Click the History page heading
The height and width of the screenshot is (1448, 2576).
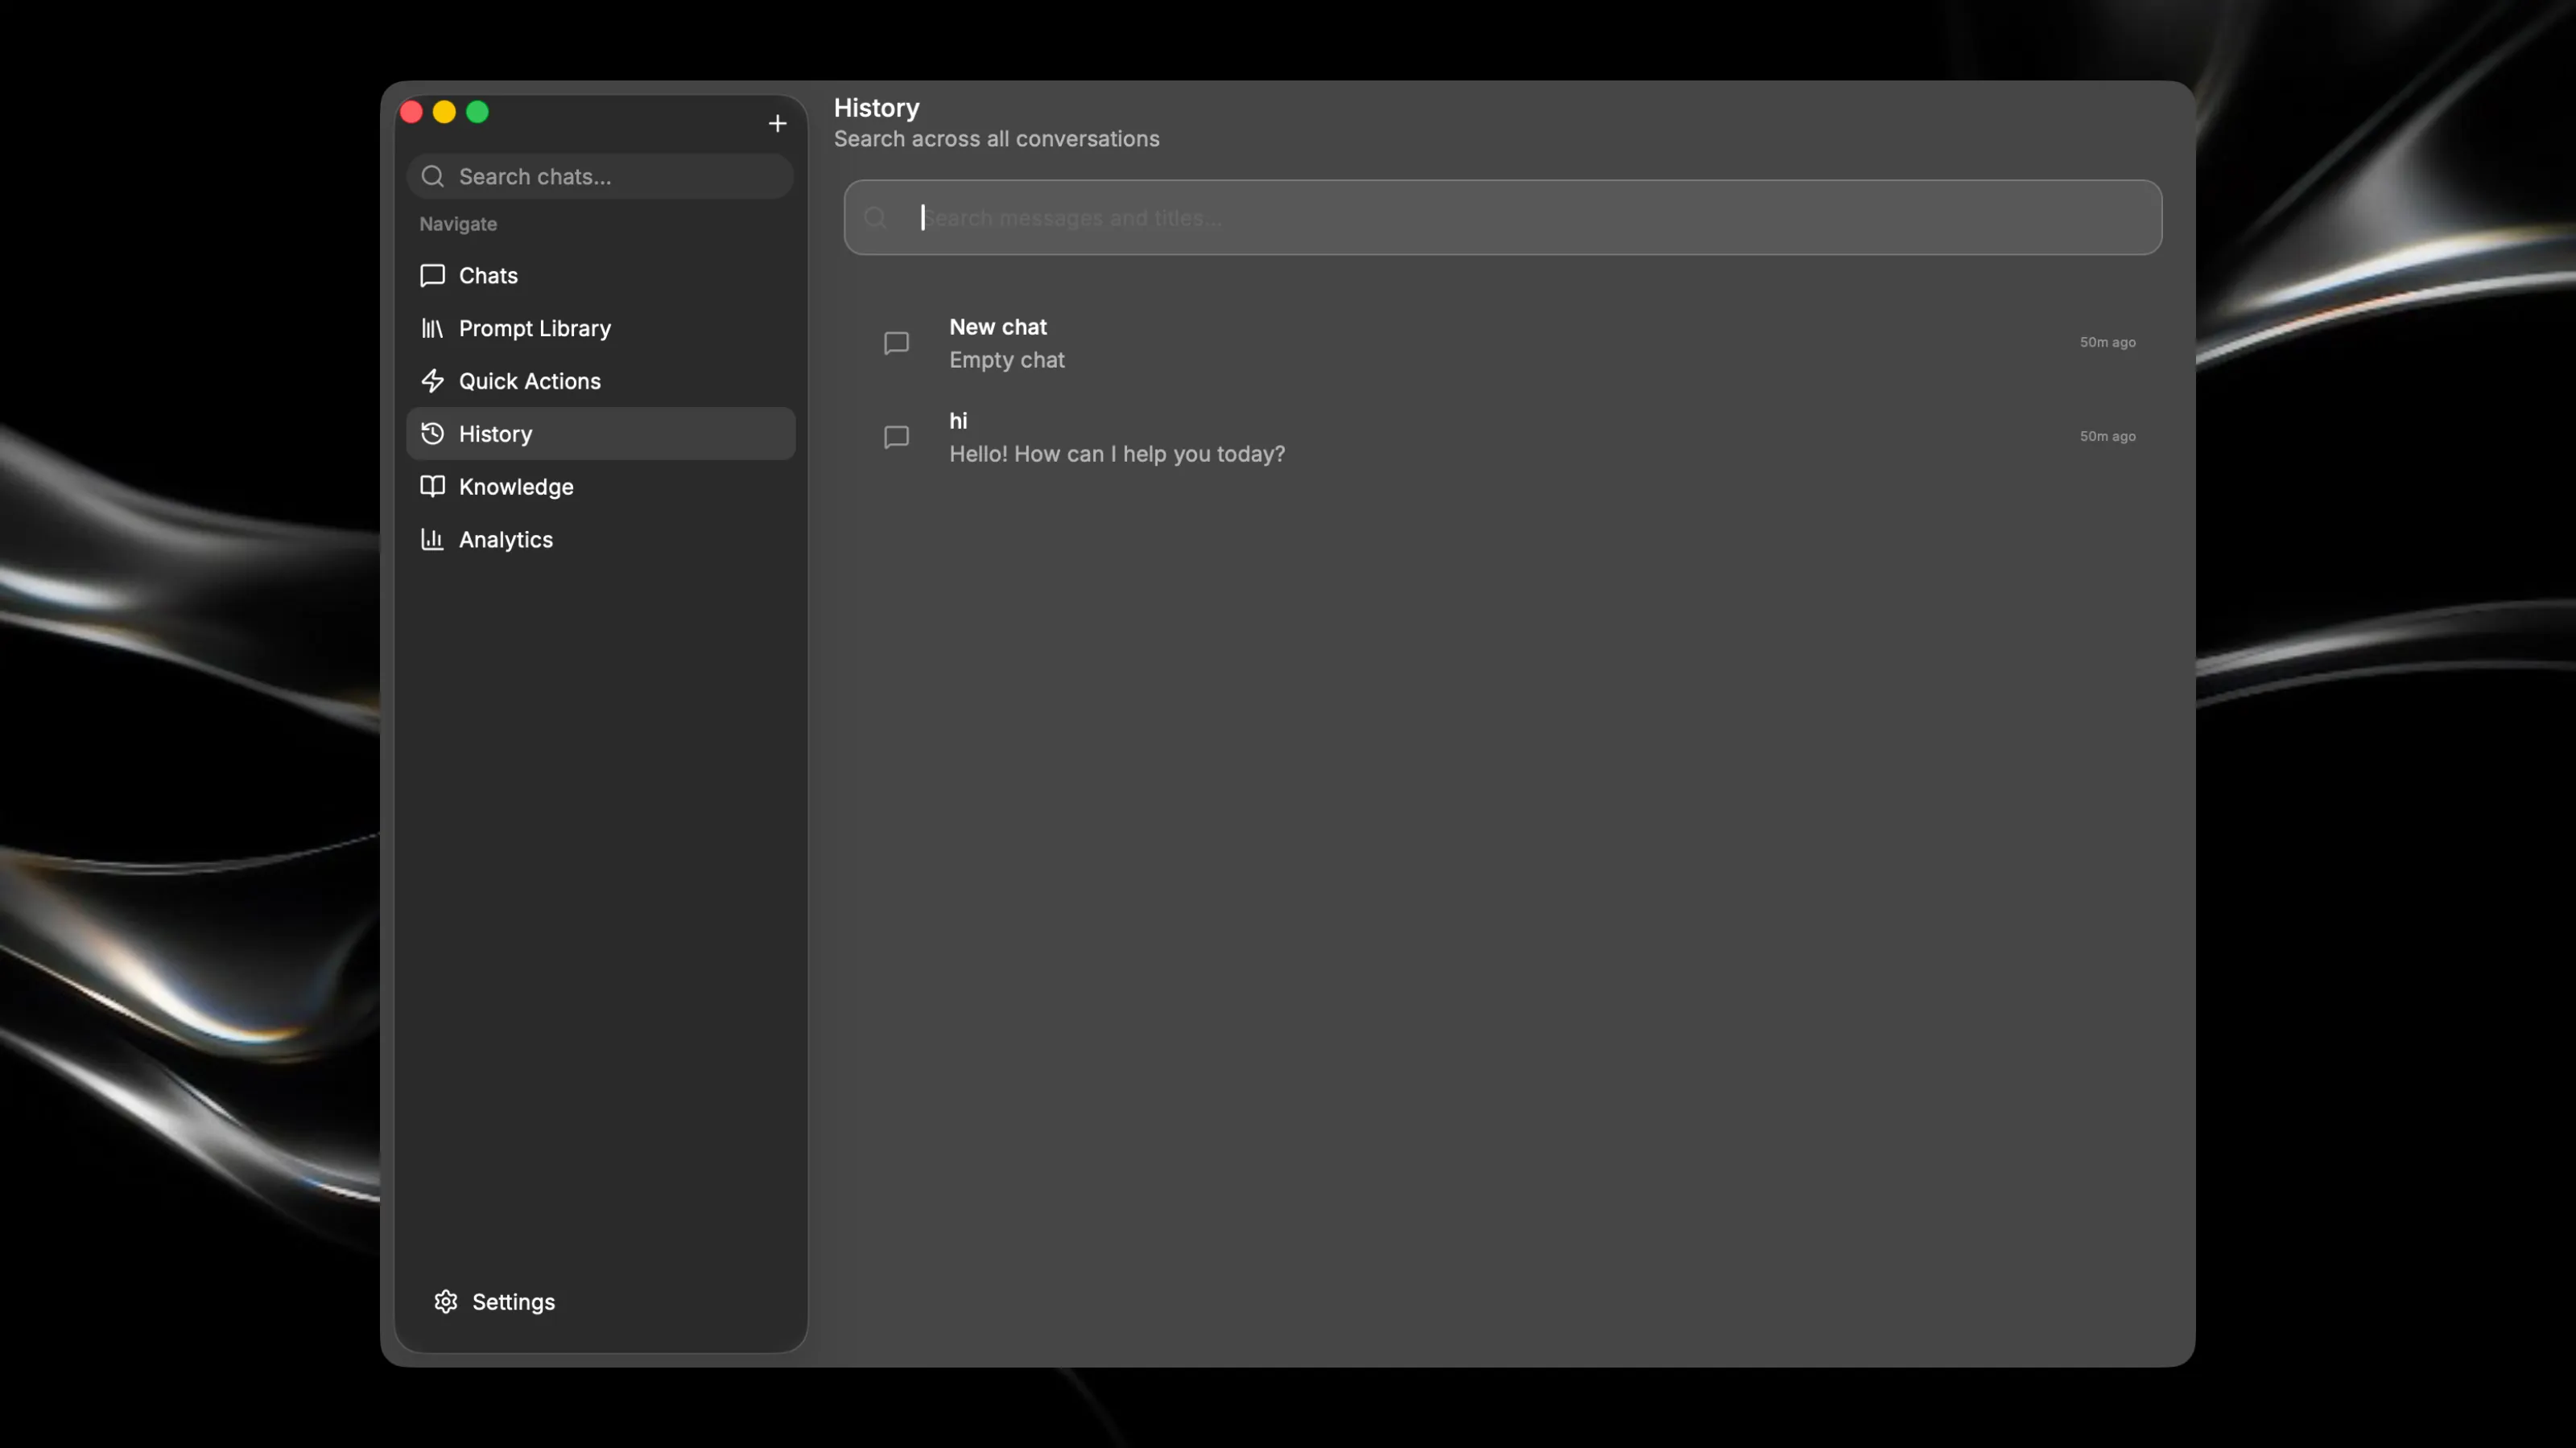pyautogui.click(x=876, y=108)
